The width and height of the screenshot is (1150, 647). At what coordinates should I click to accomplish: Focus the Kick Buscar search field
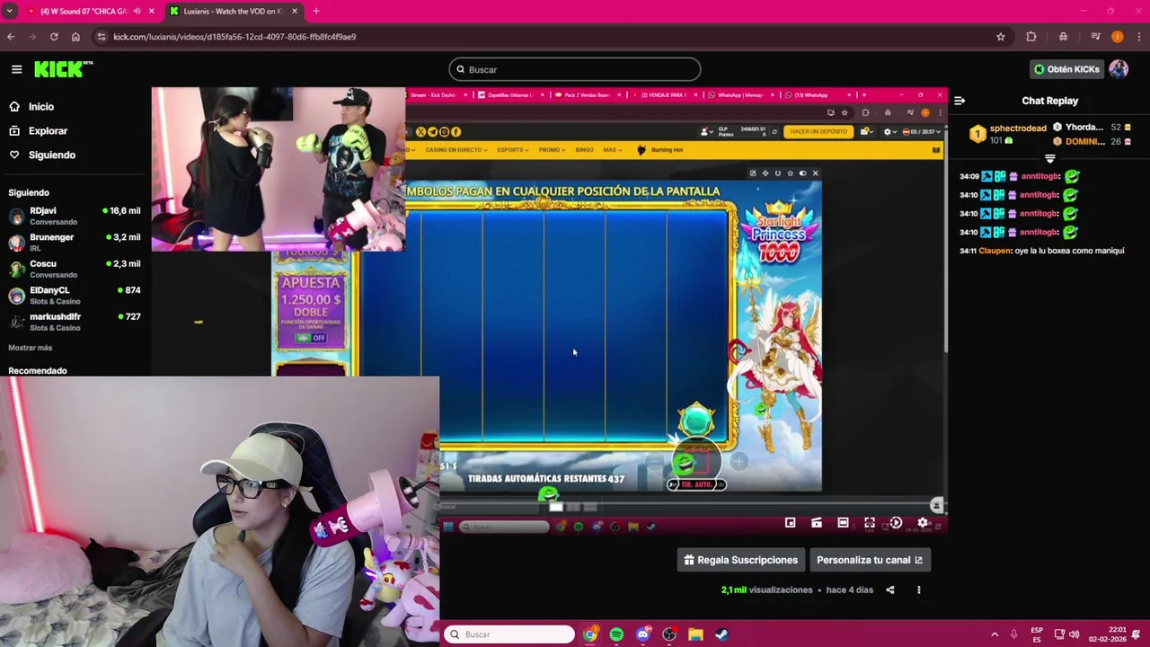point(575,69)
